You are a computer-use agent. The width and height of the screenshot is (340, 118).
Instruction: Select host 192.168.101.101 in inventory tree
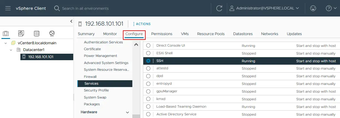tap(47, 57)
